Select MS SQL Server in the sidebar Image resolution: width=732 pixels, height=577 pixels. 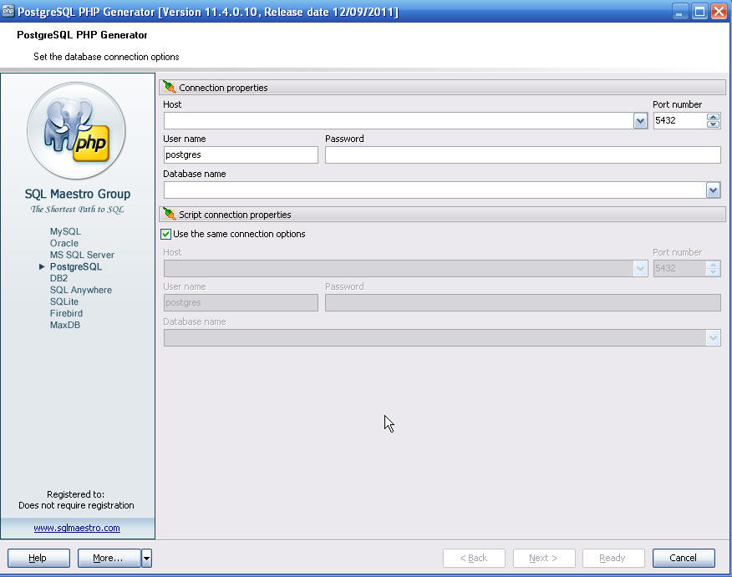pos(82,255)
